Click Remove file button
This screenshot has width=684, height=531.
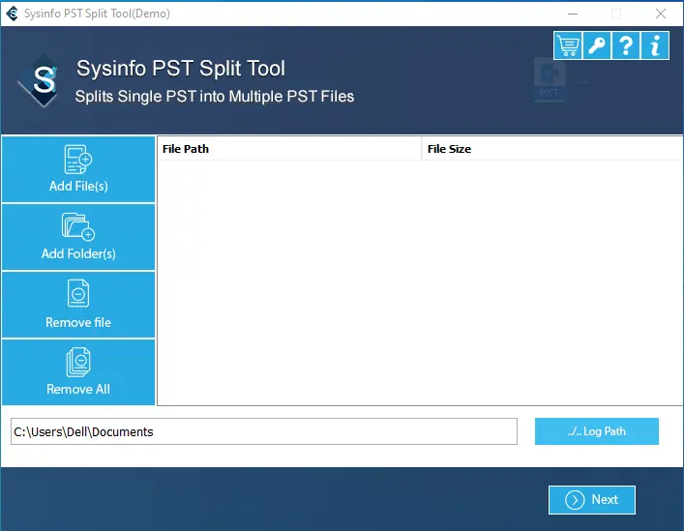(x=78, y=305)
